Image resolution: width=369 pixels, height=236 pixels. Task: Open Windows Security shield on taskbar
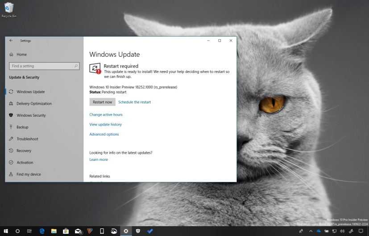[x=138, y=231]
